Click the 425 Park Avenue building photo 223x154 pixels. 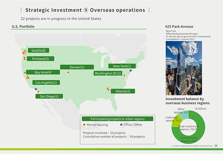(184, 68)
